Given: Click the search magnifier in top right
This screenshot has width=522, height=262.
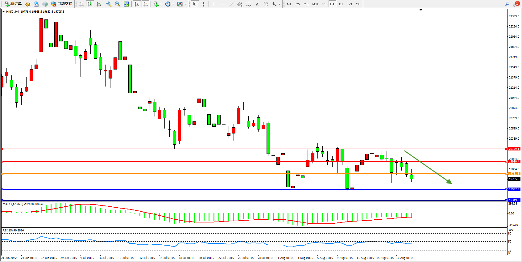Looking at the screenshot, I should coord(507,4).
